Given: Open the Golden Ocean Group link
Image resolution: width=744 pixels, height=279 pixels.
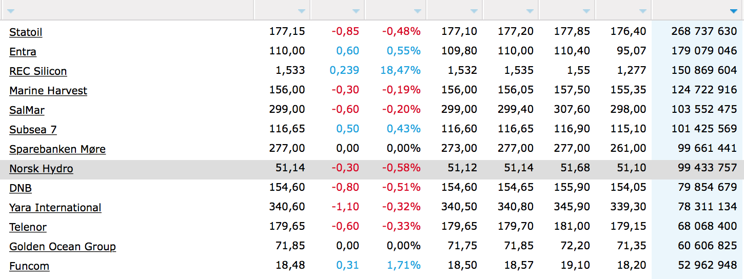Looking at the screenshot, I should [63, 246].
